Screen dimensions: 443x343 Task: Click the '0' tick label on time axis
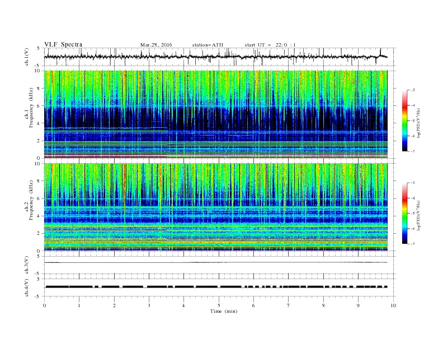point(44,305)
